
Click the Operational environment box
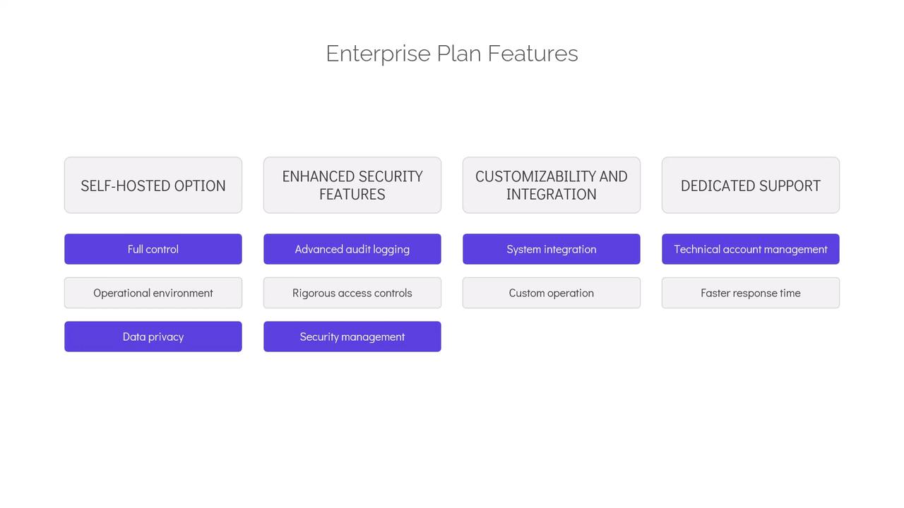pyautogui.click(x=153, y=293)
